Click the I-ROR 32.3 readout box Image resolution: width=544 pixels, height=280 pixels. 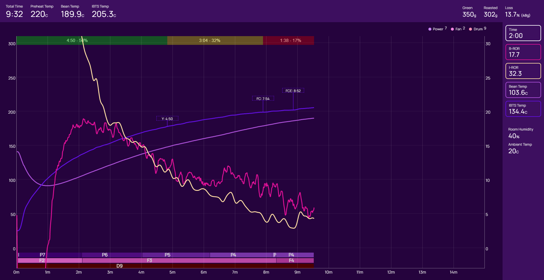(523, 71)
